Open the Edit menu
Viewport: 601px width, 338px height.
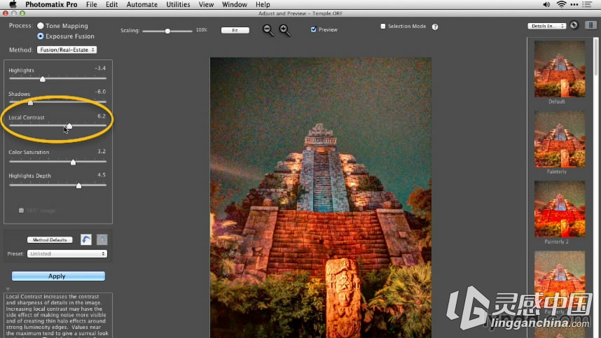tap(111, 4)
